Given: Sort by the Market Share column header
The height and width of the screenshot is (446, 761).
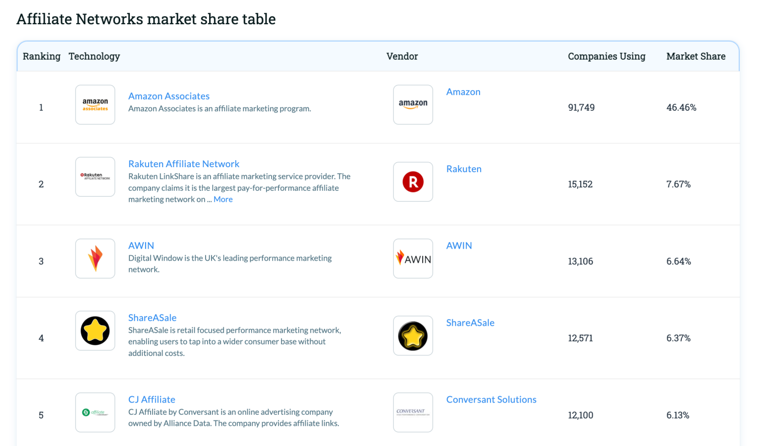Looking at the screenshot, I should click(x=696, y=56).
